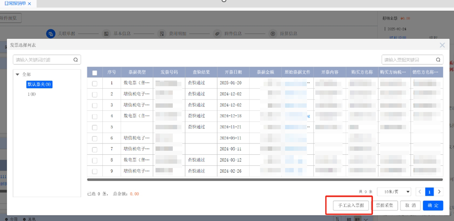454x221 pixels.
Task: Collapse the 全部 tree node
Action: point(18,75)
